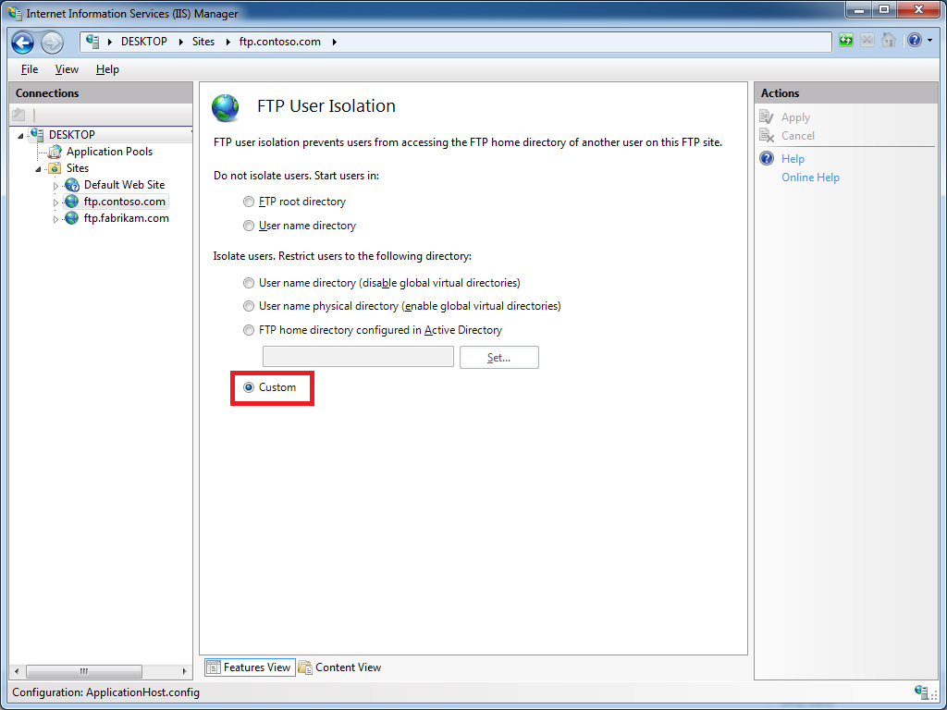Select the FTP root directory option
Screen dimensions: 947x710
pyautogui.click(x=248, y=202)
